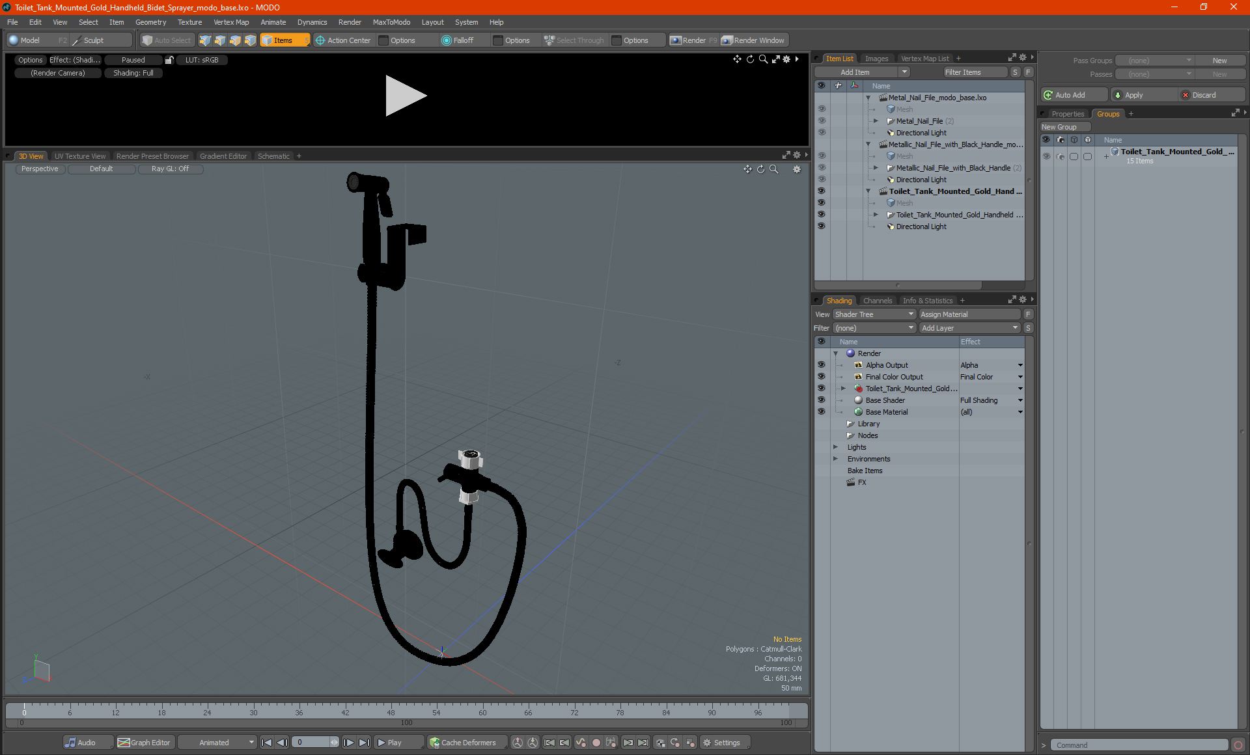Expand Metal_Nail_File (2) group
1250x755 pixels.
pos(876,121)
